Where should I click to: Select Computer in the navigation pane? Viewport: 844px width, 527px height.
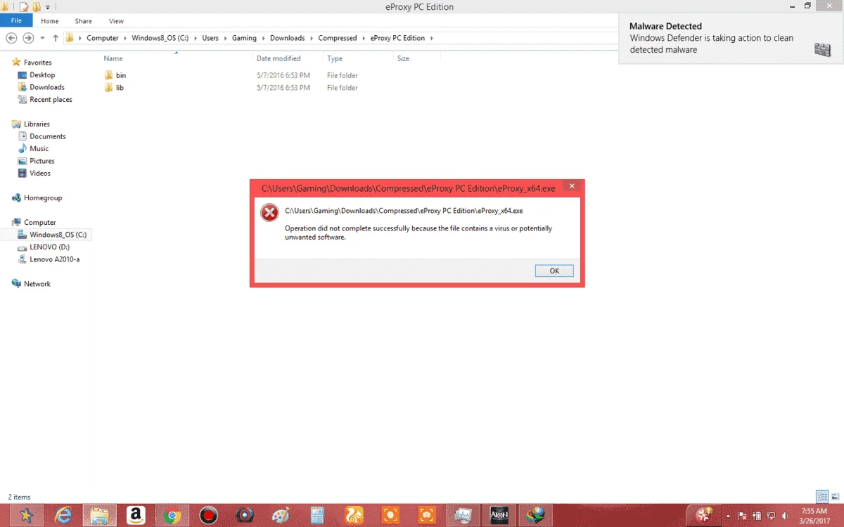click(39, 223)
